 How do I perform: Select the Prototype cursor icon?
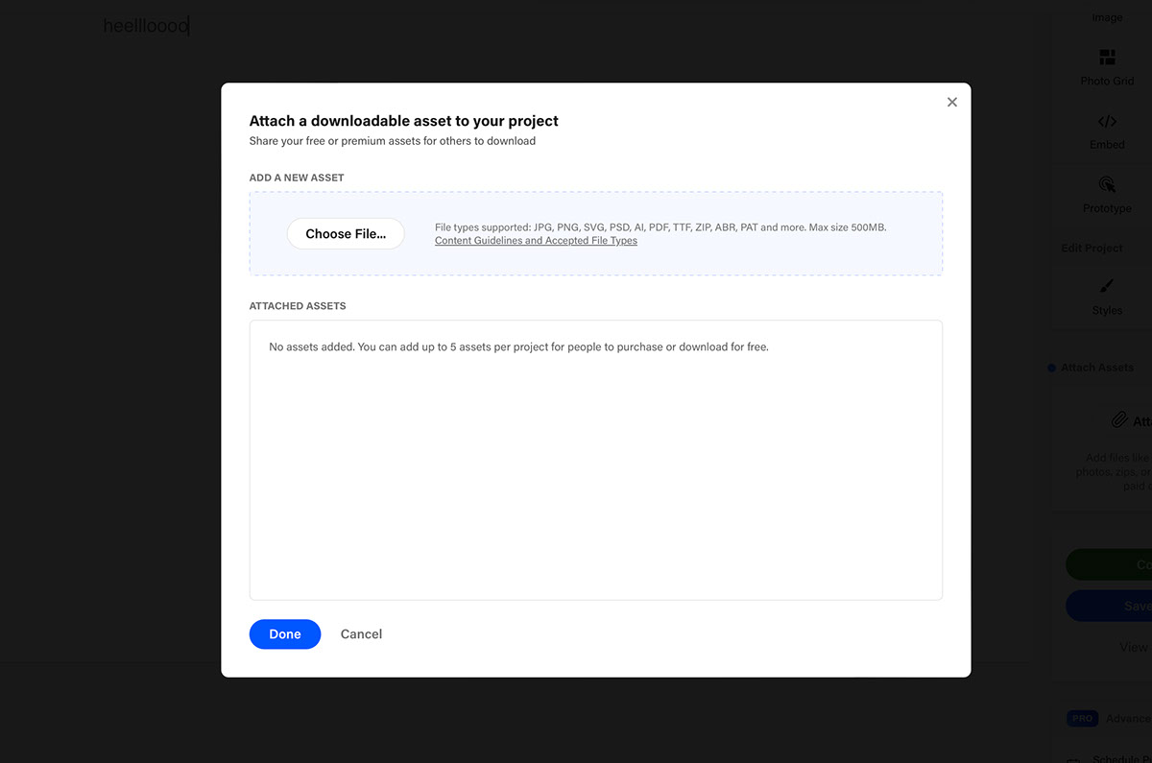pos(1107,184)
